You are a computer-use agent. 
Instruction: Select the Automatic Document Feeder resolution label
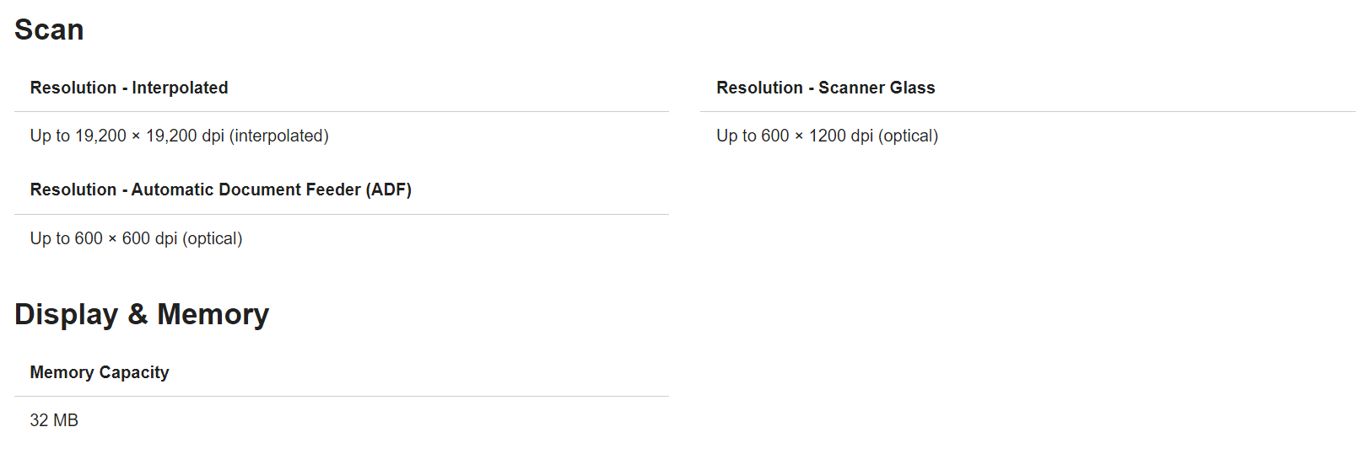point(220,189)
